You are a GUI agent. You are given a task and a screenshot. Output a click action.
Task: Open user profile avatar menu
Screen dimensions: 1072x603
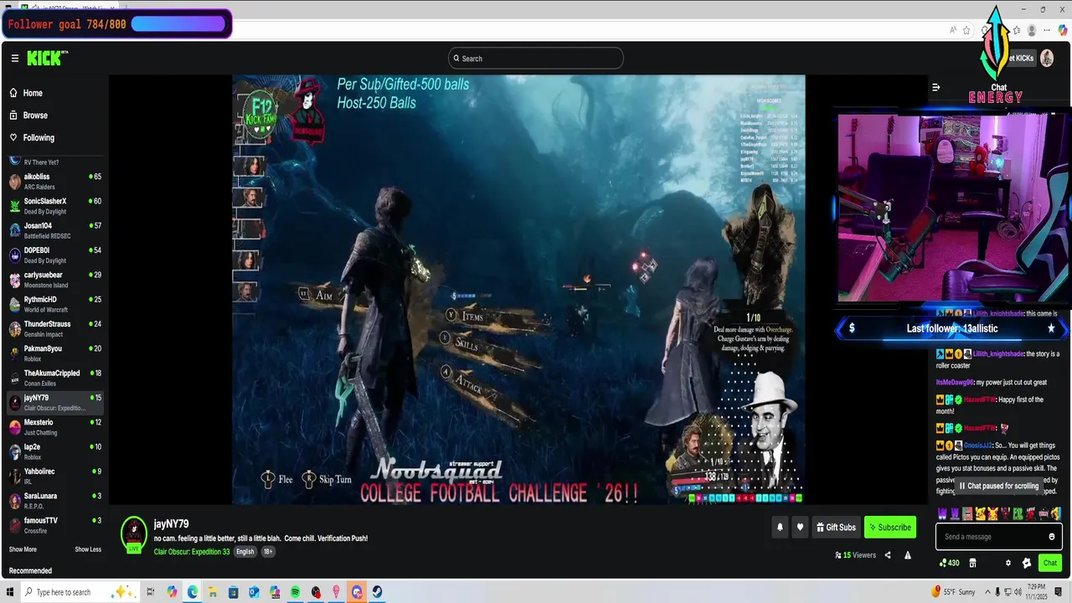(x=1047, y=58)
